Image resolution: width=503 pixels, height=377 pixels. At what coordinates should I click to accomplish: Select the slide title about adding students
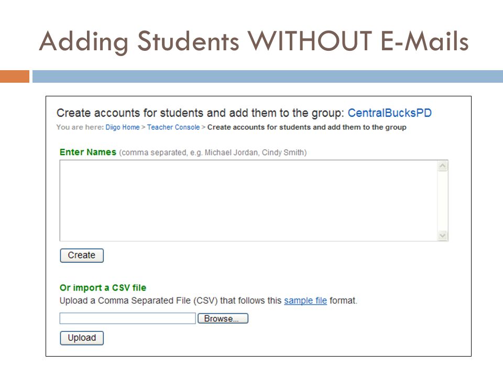(x=254, y=41)
